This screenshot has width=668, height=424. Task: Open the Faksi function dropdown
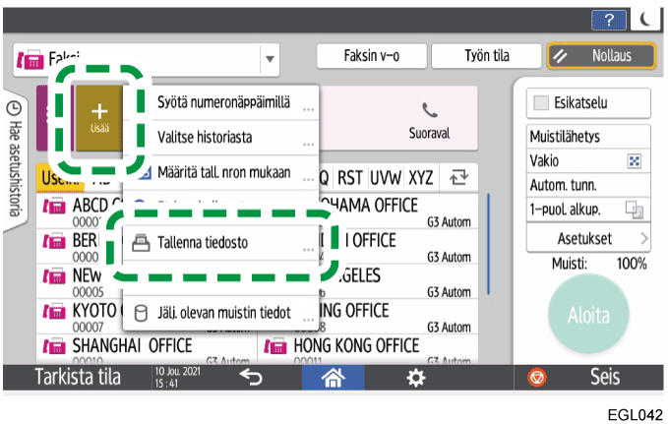pos(271,59)
